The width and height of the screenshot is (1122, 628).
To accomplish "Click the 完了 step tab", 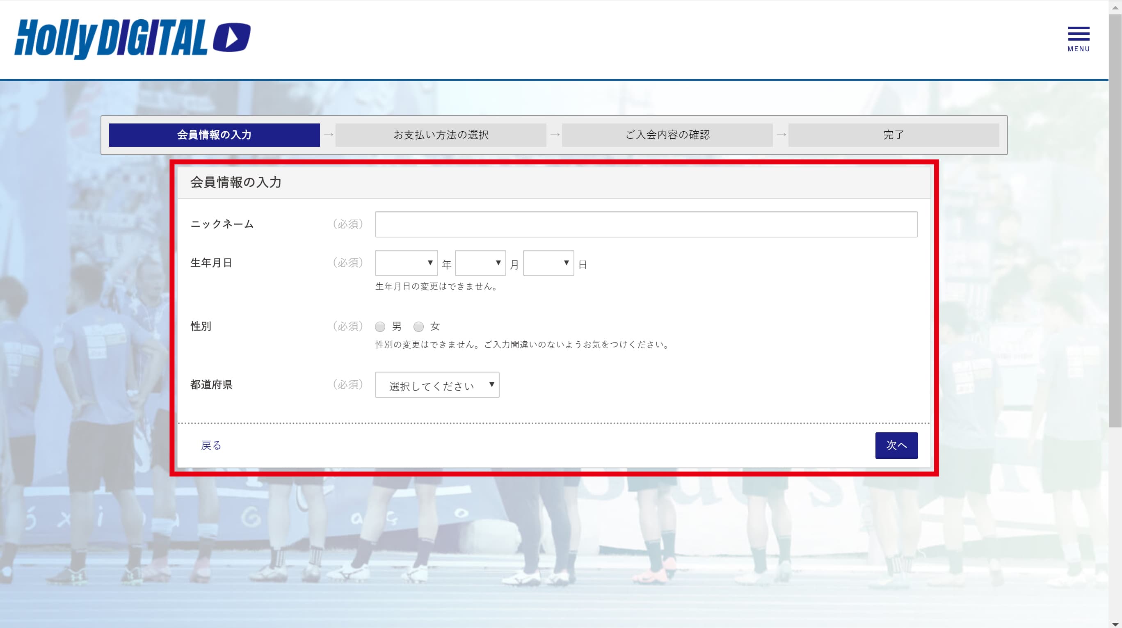I will click(x=894, y=135).
